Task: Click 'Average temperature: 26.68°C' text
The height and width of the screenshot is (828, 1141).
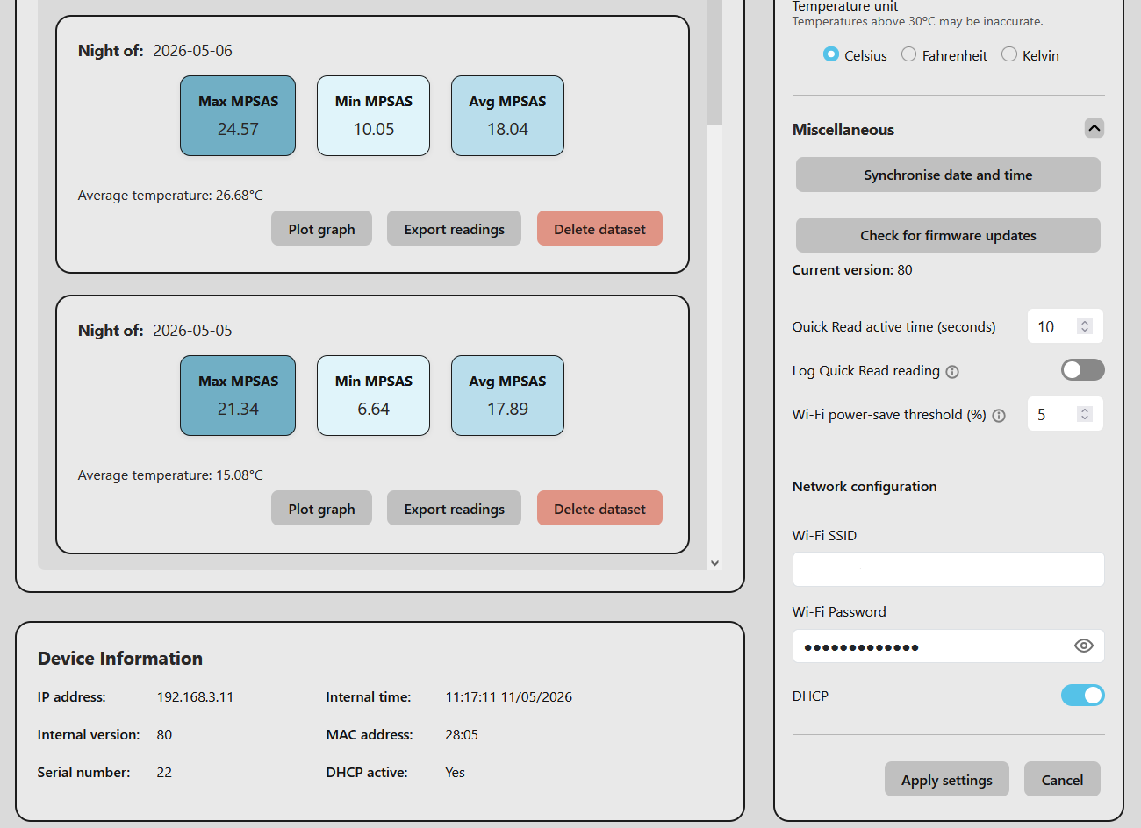Action: [170, 196]
